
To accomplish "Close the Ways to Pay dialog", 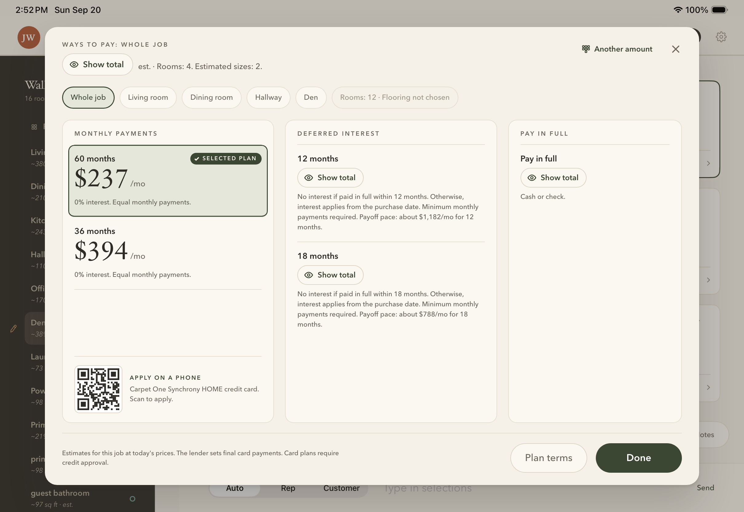I will pyautogui.click(x=675, y=49).
